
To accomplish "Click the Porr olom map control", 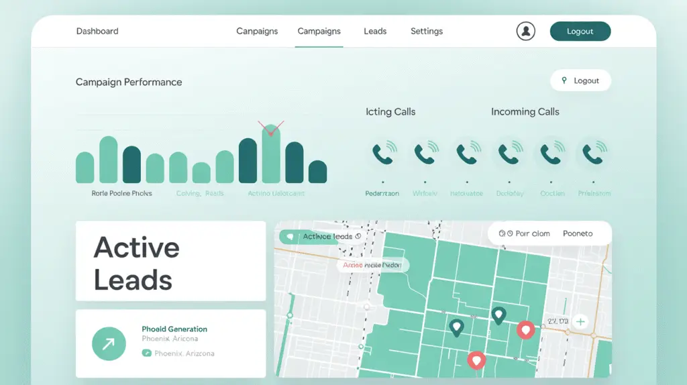I will coord(525,233).
